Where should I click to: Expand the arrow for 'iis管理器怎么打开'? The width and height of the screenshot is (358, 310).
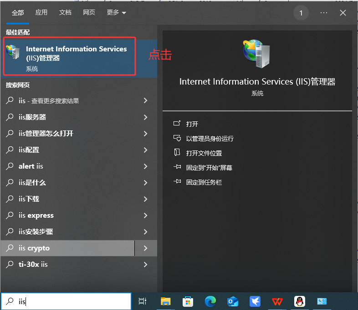tap(145, 134)
